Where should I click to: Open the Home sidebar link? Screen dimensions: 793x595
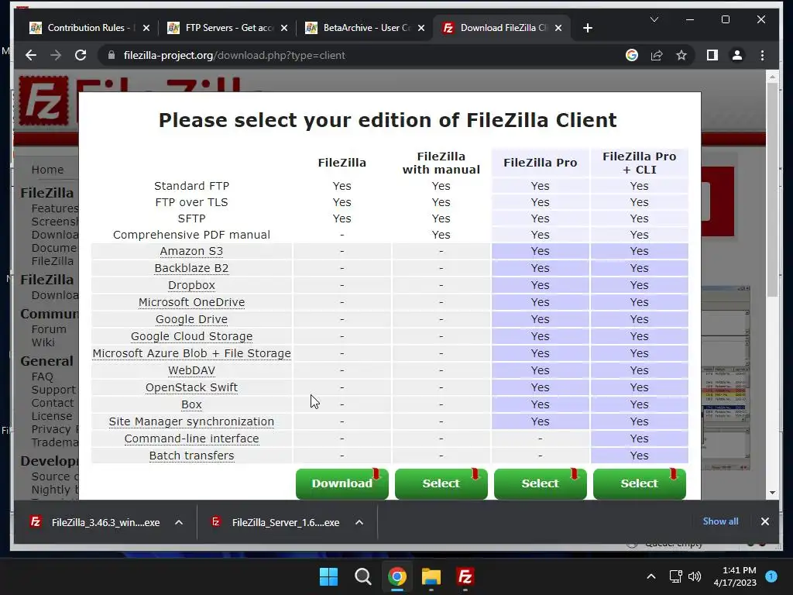[47, 170]
